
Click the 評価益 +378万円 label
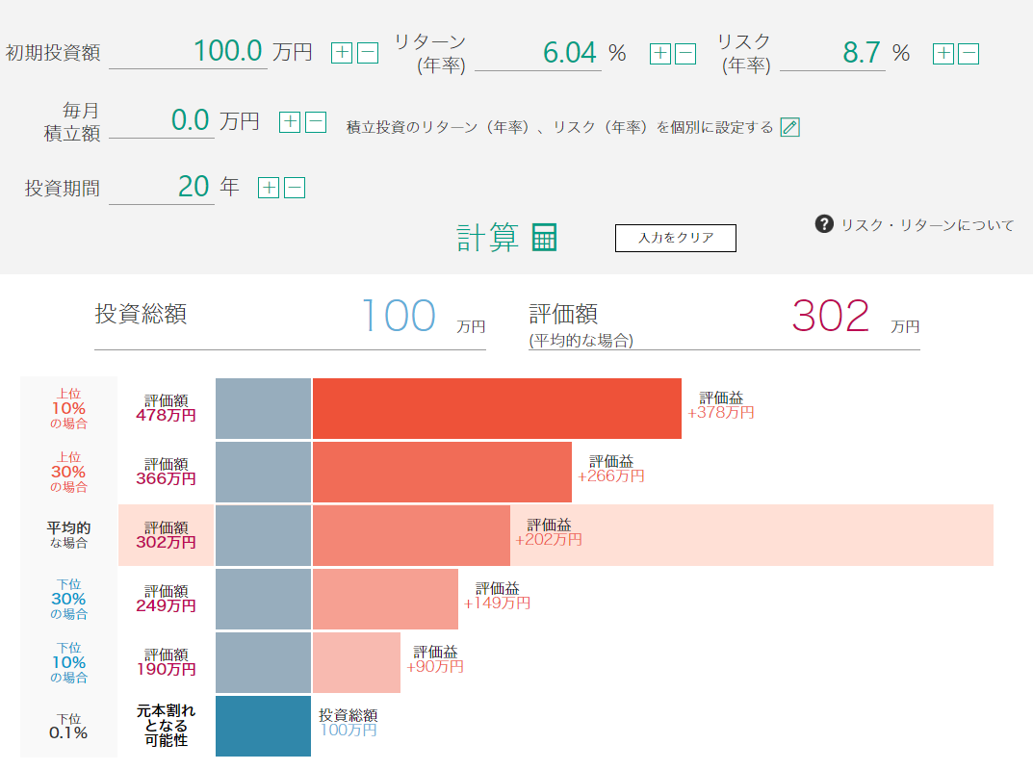tap(721, 405)
